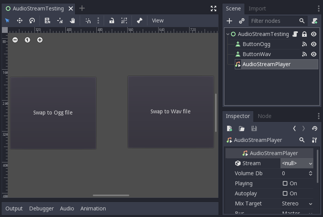
Task: Open the Stream null dropdown
Action: coord(297,163)
